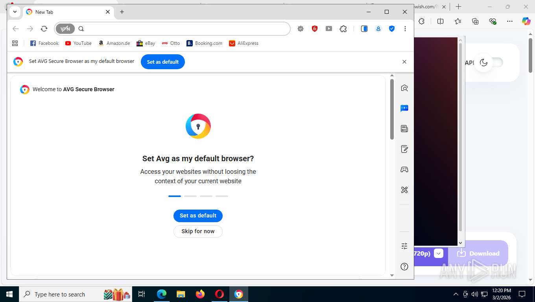The width and height of the screenshot is (535, 302).
Task: Open the sidebar tools icon
Action: coord(404,190)
